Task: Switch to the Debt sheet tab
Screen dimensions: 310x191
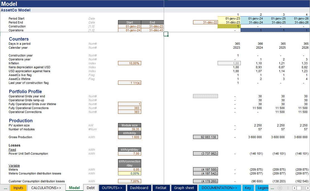Action: pos(90,188)
